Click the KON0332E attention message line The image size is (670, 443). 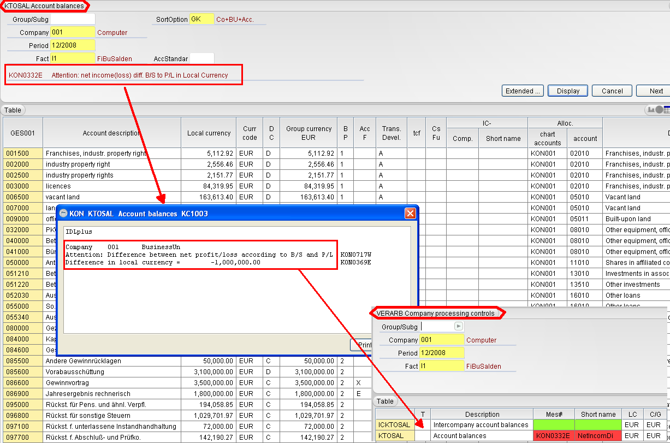[x=118, y=75]
